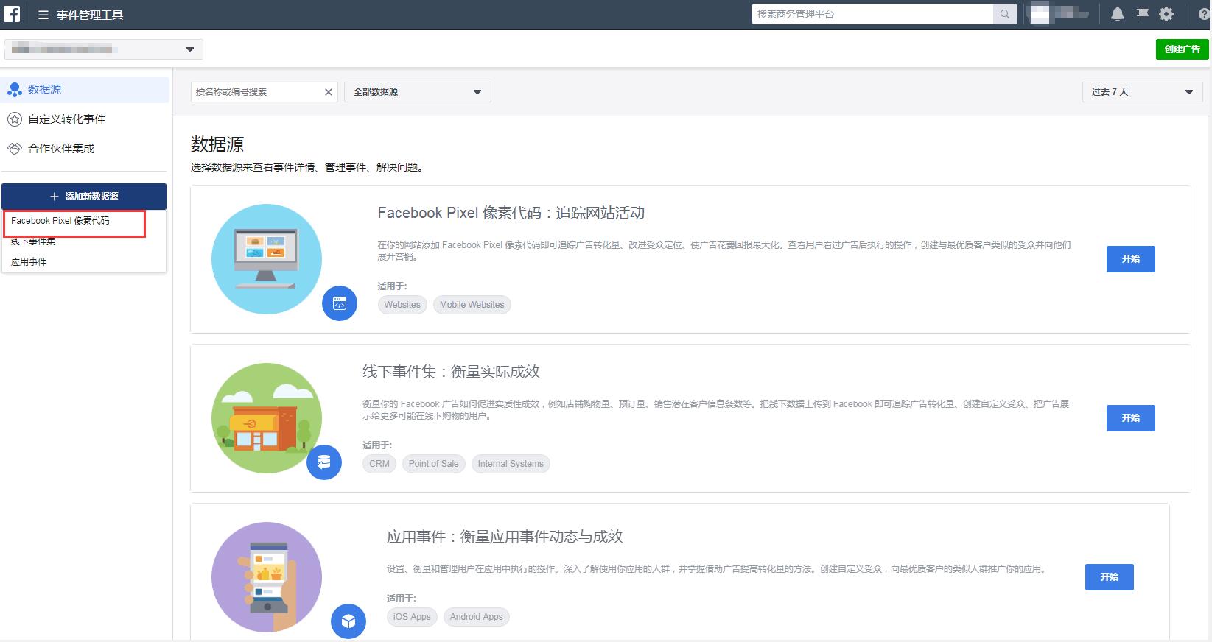Click the 事件管理工具 title text
This screenshot has height=642, width=1212.
tap(90, 15)
